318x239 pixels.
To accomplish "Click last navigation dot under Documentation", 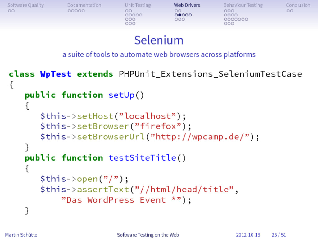I will click(83, 11).
